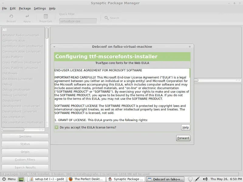
Task: Click the volume speaker tray icon
Action: [205, 179]
